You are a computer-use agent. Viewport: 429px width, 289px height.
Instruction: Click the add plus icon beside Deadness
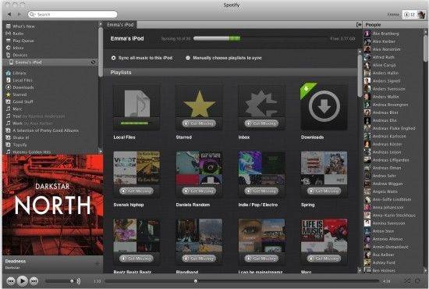(x=97, y=263)
